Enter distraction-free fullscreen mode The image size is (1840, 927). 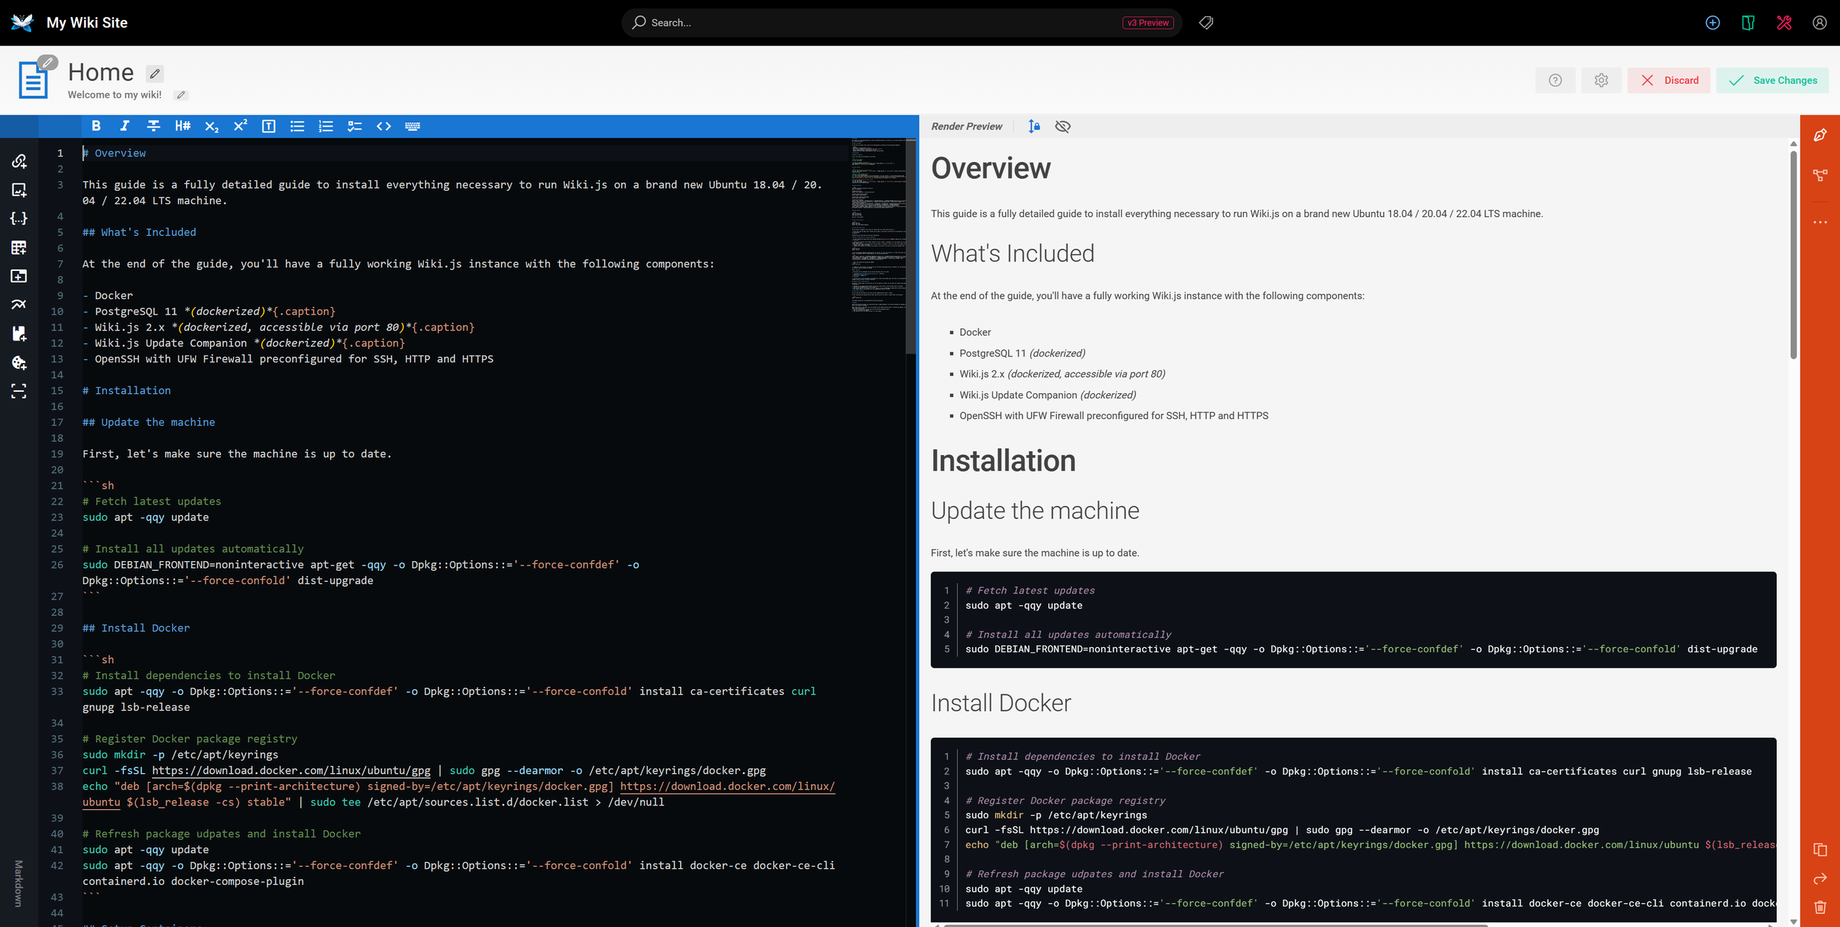point(18,392)
